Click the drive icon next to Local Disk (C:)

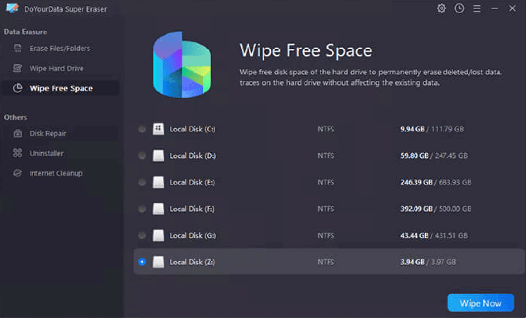[158, 129]
